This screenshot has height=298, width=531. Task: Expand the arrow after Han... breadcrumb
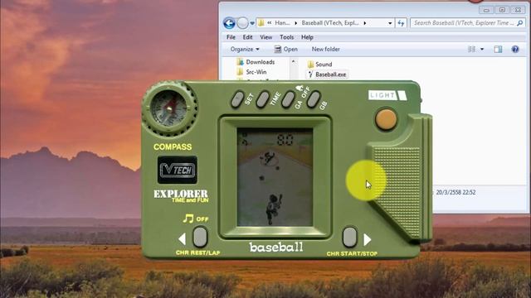click(295, 23)
